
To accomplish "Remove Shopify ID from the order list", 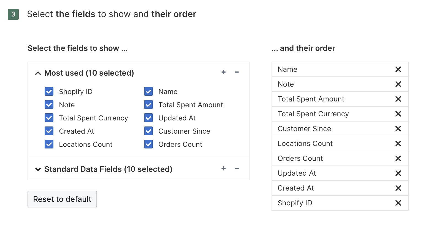I will [398, 203].
